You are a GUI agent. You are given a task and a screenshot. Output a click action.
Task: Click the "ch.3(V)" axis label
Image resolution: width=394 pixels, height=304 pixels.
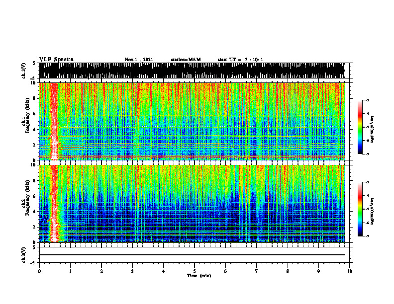[x=24, y=255]
